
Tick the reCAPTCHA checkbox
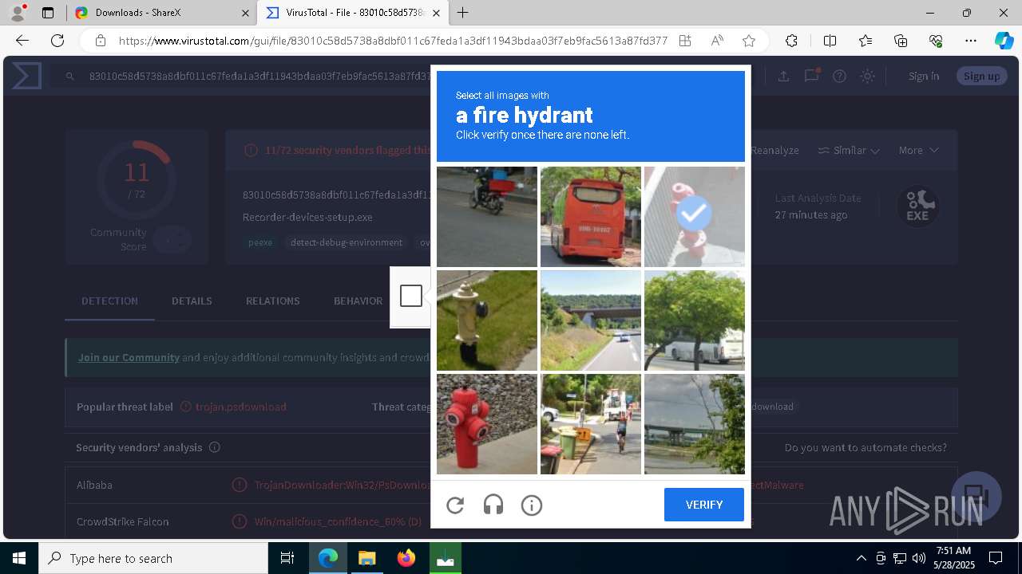pos(411,296)
